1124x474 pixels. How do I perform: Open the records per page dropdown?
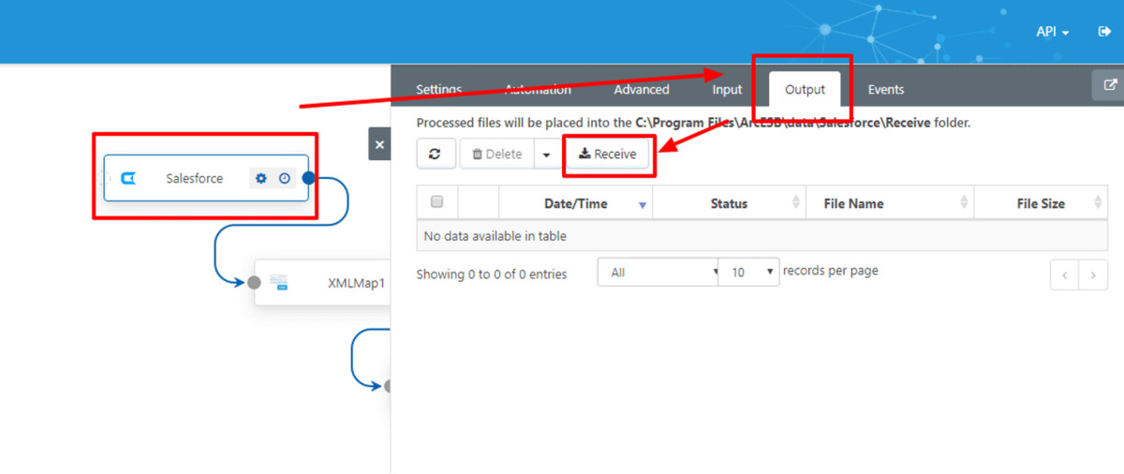[x=747, y=273]
